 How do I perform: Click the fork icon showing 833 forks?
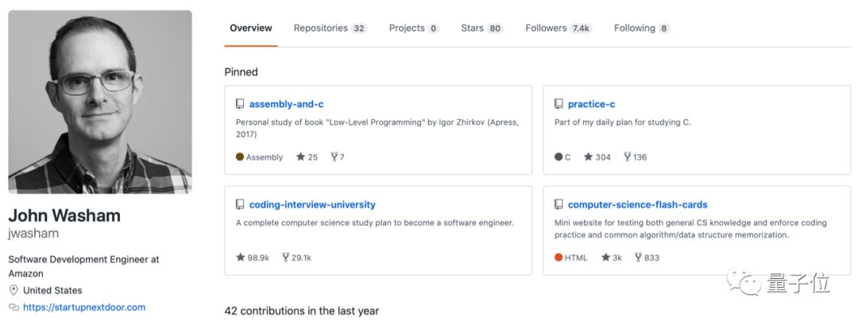[628, 257]
